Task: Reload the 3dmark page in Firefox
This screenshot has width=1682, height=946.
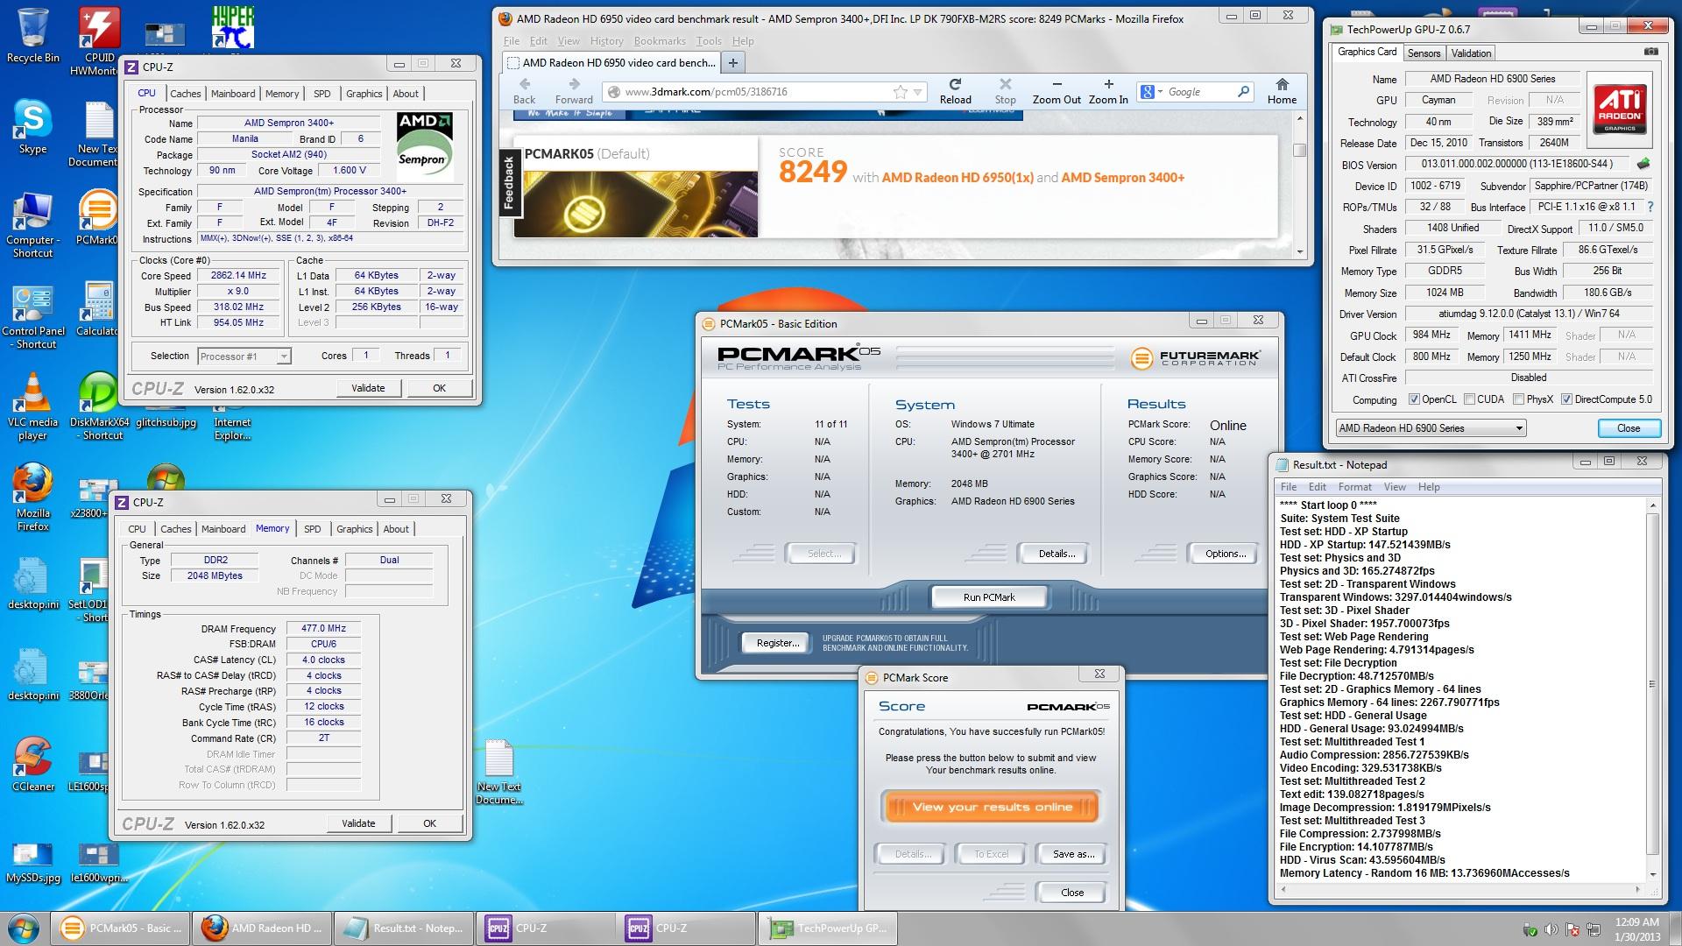Action: point(955,90)
